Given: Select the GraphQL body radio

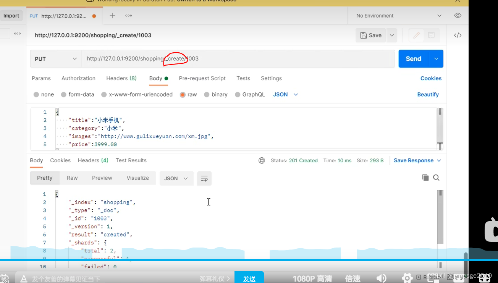Looking at the screenshot, I should pos(238,94).
